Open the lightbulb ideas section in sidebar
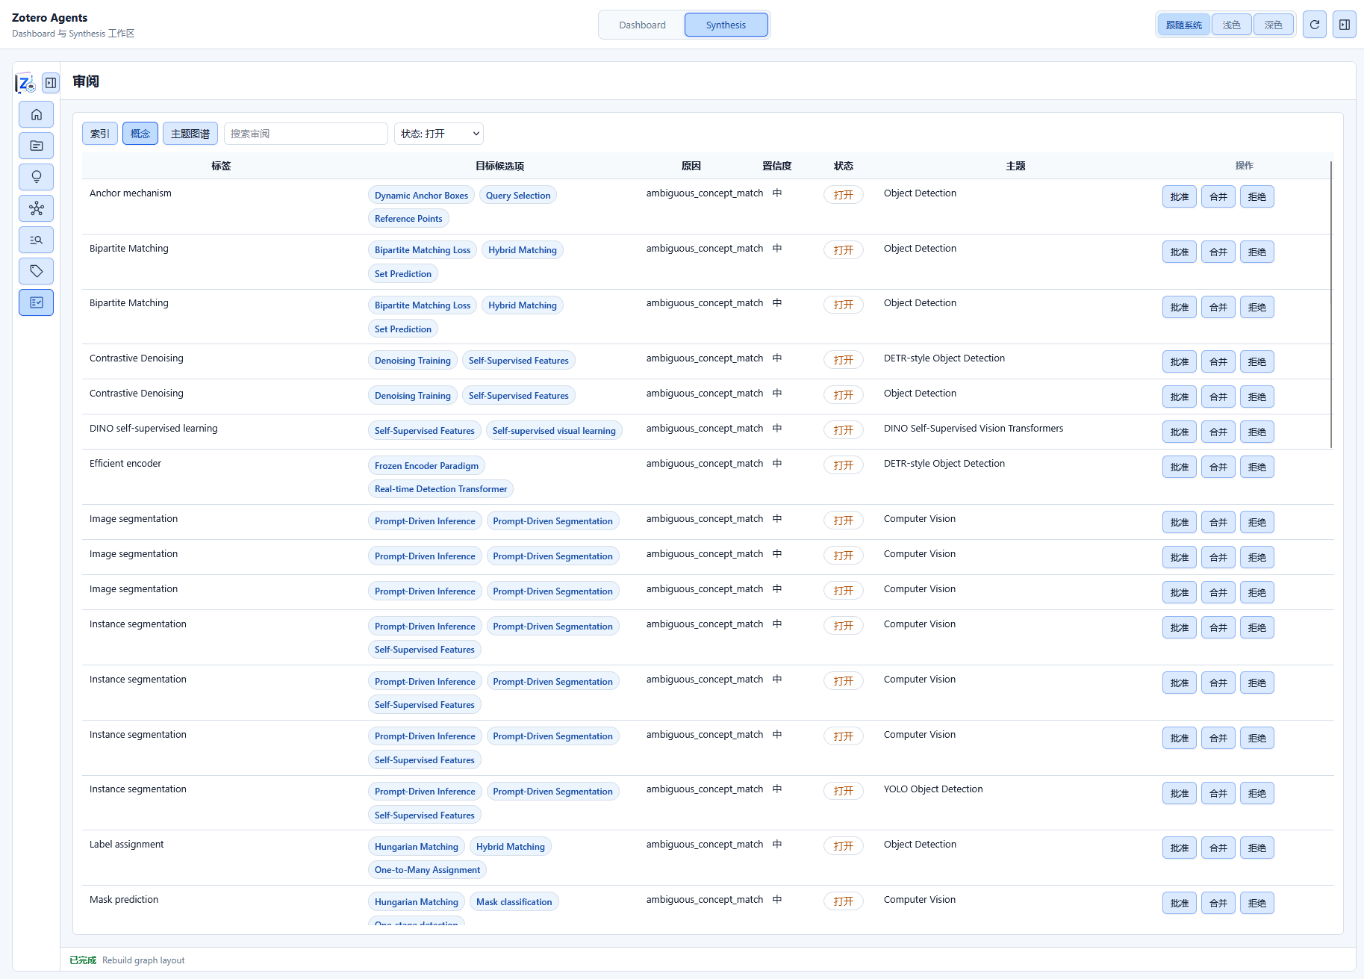The image size is (1364, 979). (x=36, y=177)
